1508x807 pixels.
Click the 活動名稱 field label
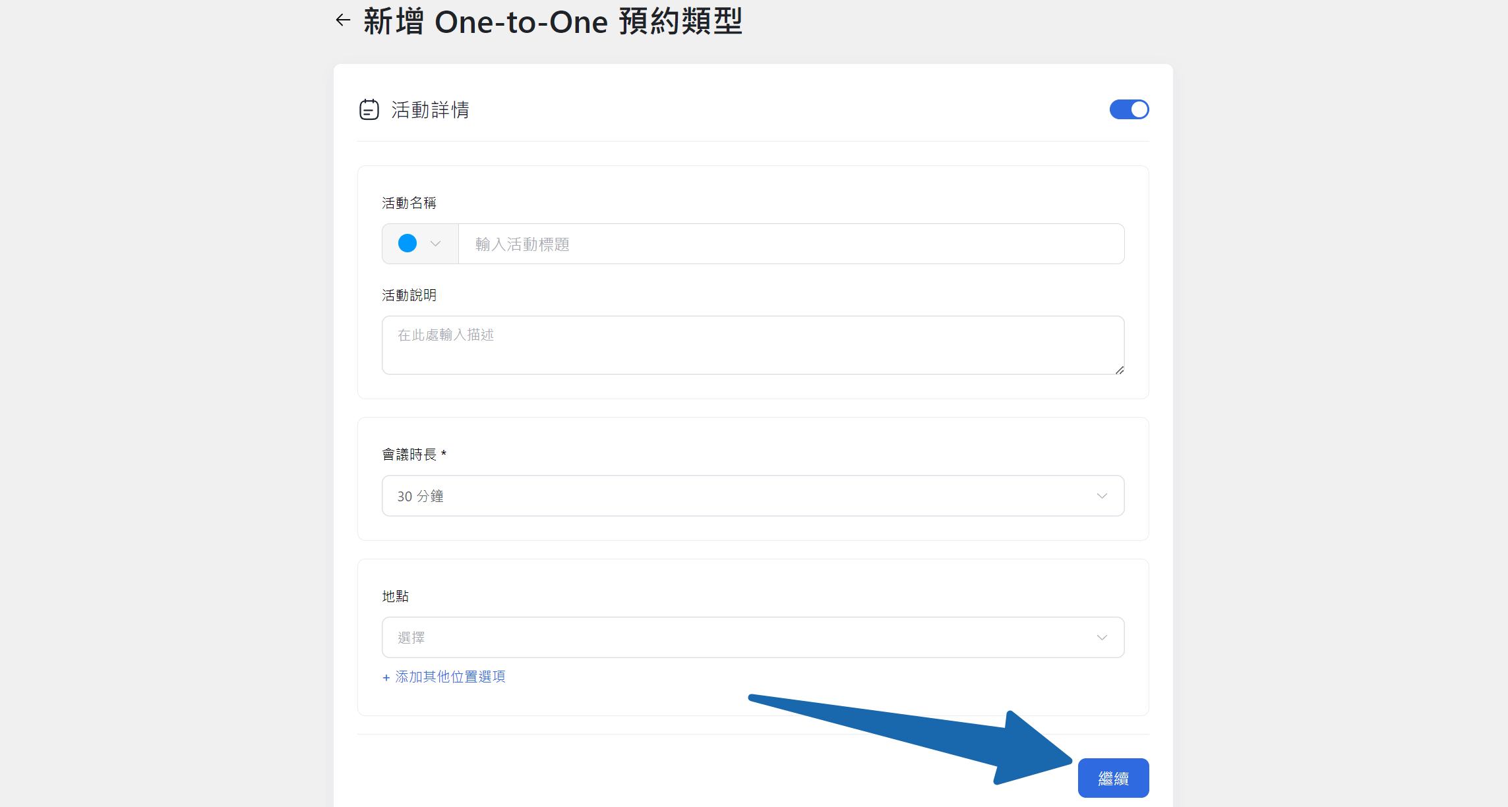[409, 203]
